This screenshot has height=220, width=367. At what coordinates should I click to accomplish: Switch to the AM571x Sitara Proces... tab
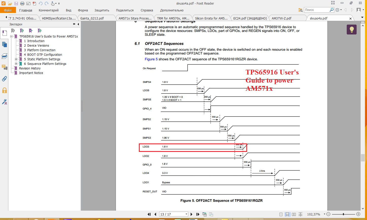pos(135,18)
